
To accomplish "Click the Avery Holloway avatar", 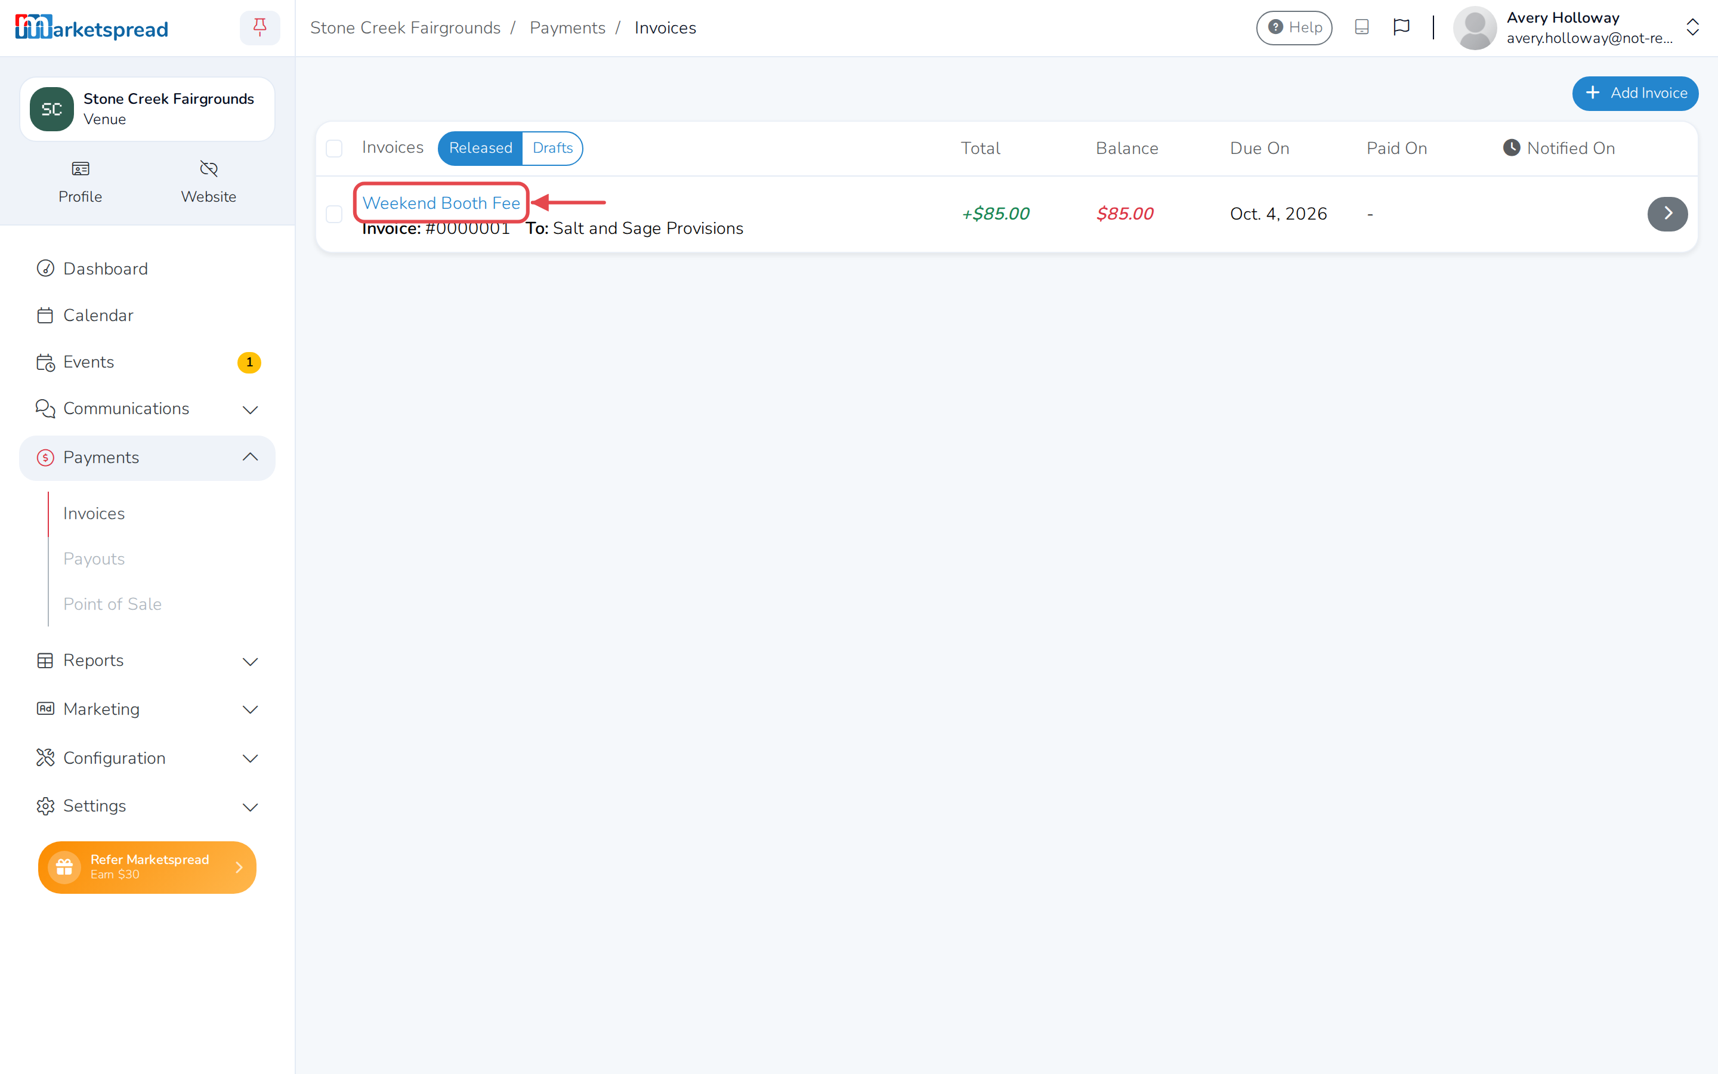I will point(1475,27).
